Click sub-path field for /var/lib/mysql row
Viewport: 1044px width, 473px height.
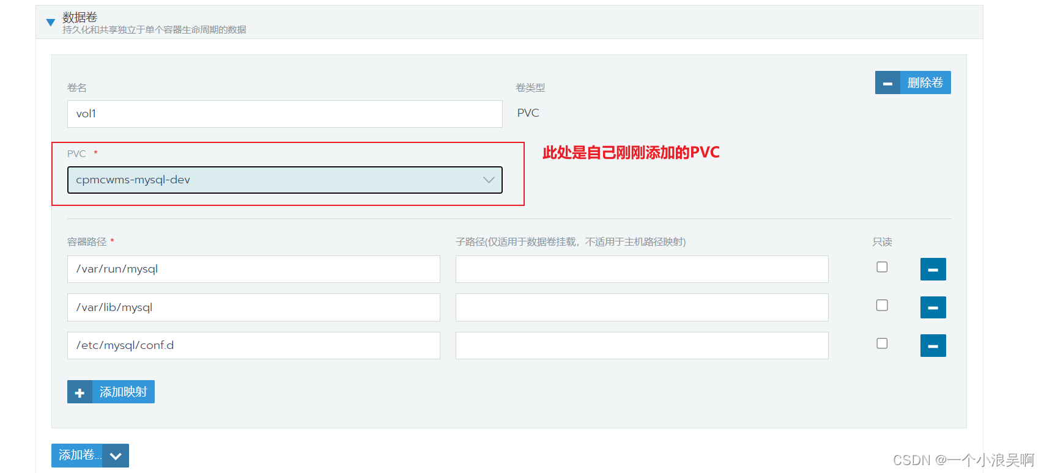642,307
